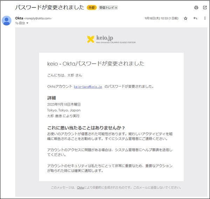
Task: Print this email with the printer icon
Action: (x=196, y=7)
